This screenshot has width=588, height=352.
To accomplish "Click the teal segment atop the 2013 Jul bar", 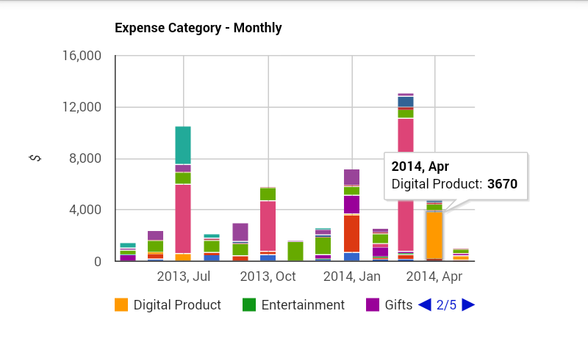I will coord(183,145).
